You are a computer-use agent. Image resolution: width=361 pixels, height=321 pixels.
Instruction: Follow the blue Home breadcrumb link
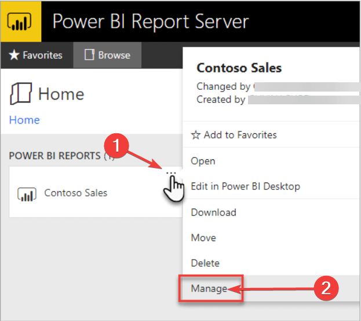coord(24,120)
